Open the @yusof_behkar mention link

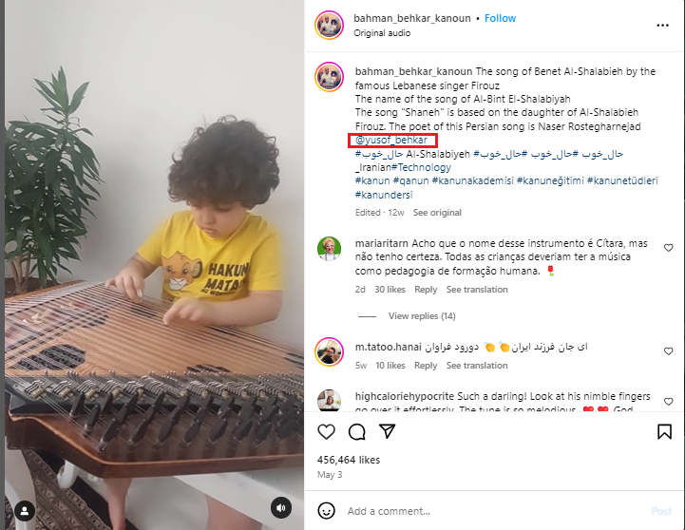391,141
